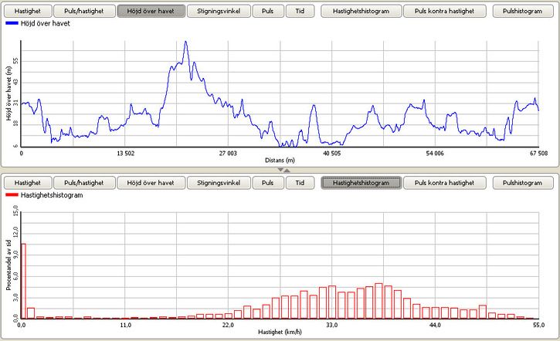Viewport: 560px width, 341px height.
Task: Click the '54 006' distance axis value
Action: (435, 154)
